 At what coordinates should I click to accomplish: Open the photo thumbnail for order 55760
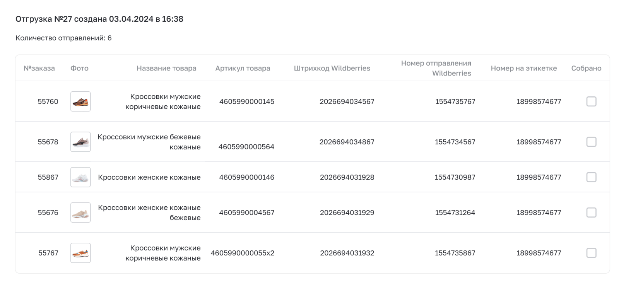click(80, 101)
